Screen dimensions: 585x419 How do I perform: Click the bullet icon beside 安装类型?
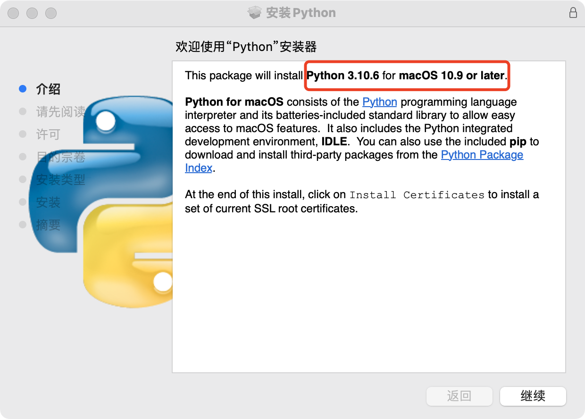coord(23,179)
